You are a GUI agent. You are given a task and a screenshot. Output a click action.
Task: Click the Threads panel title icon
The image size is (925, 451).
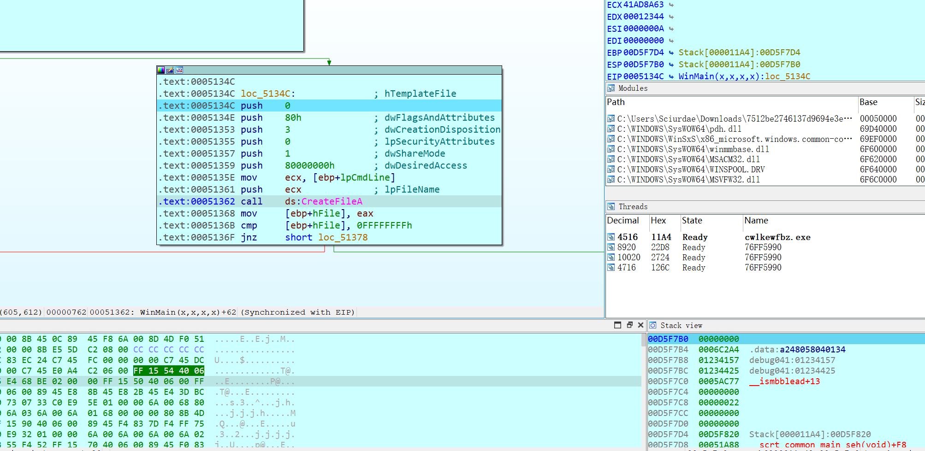[x=611, y=206]
